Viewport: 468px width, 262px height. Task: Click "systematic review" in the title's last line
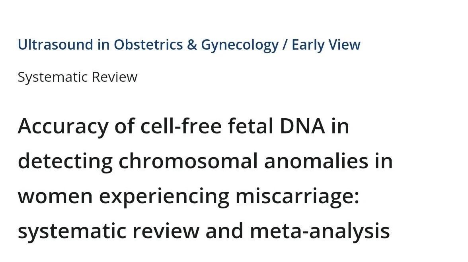108,231
